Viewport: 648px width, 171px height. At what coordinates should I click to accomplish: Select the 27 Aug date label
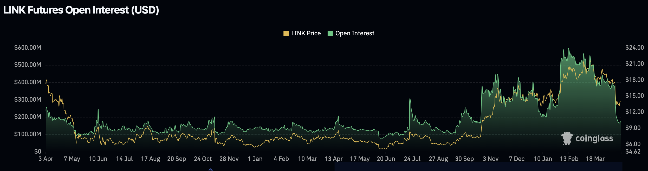[x=438, y=159]
